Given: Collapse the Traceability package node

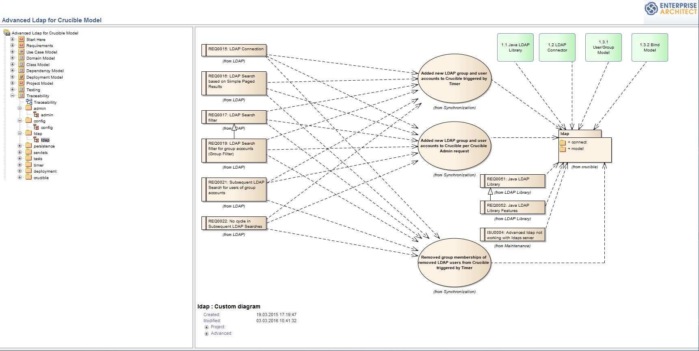Looking at the screenshot, I should [12, 96].
